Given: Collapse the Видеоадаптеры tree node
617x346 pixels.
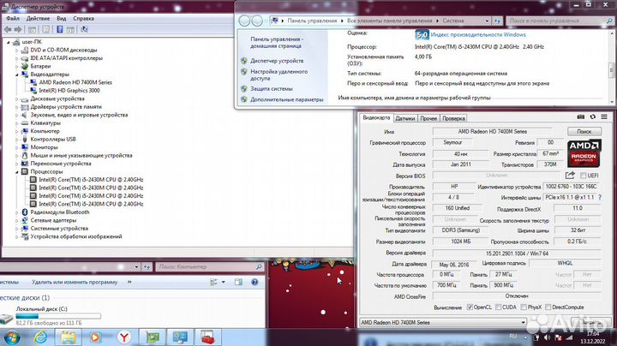Looking at the screenshot, I should pyautogui.click(x=17, y=75).
